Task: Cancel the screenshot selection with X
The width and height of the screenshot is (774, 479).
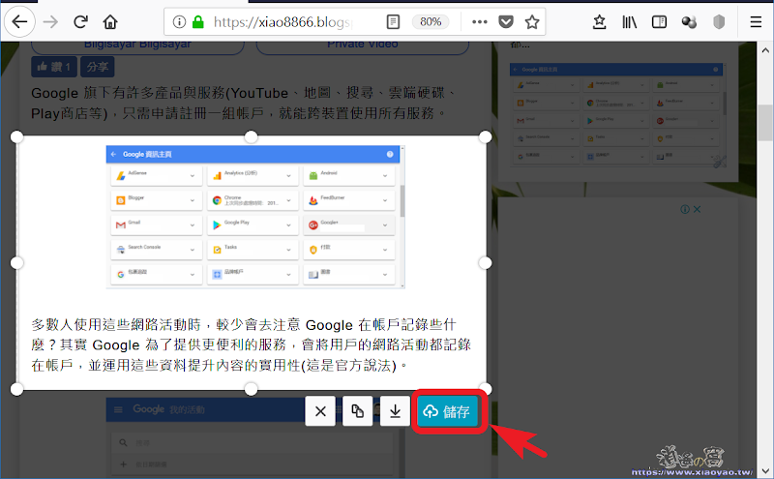Action: tap(320, 411)
